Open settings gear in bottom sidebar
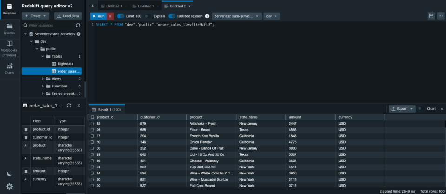 tap(9, 187)
